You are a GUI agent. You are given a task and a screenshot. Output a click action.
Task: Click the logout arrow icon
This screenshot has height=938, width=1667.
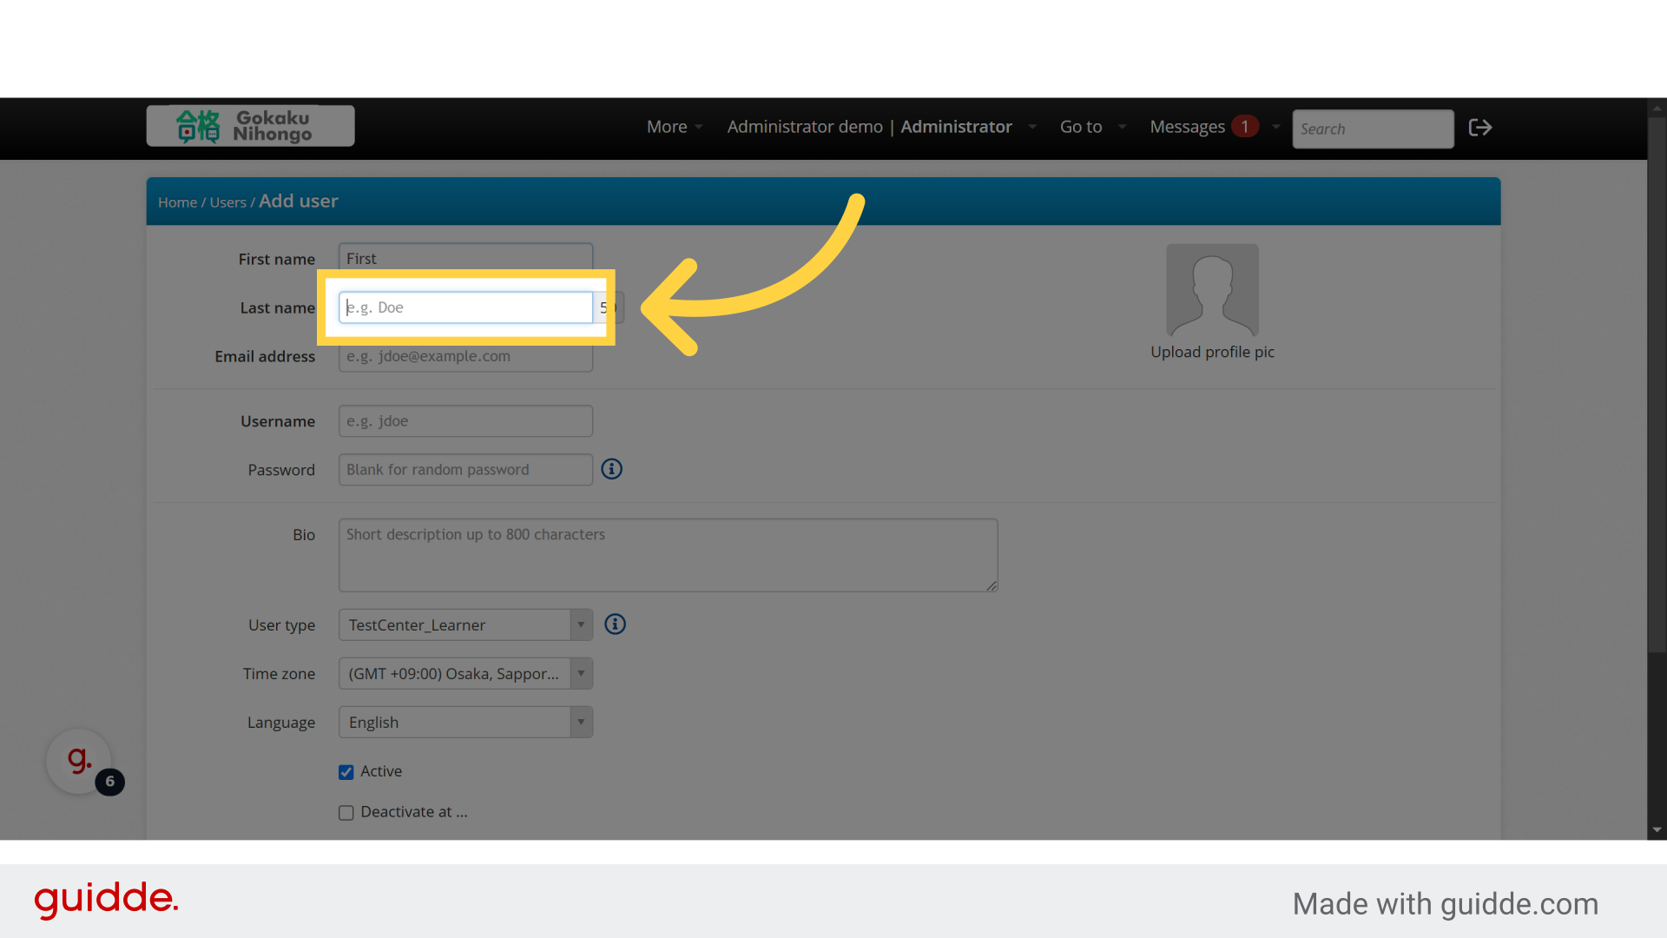coord(1479,128)
